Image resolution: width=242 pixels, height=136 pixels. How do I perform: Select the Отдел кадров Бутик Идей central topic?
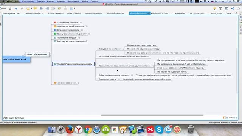pyautogui.click(x=16, y=59)
